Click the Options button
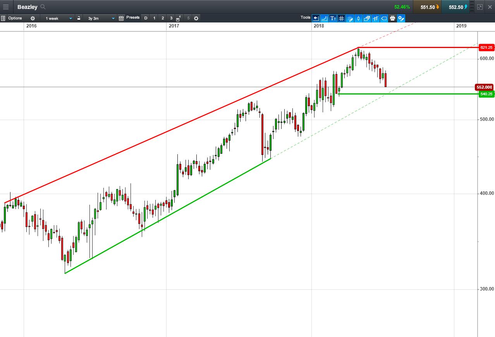 point(15,18)
